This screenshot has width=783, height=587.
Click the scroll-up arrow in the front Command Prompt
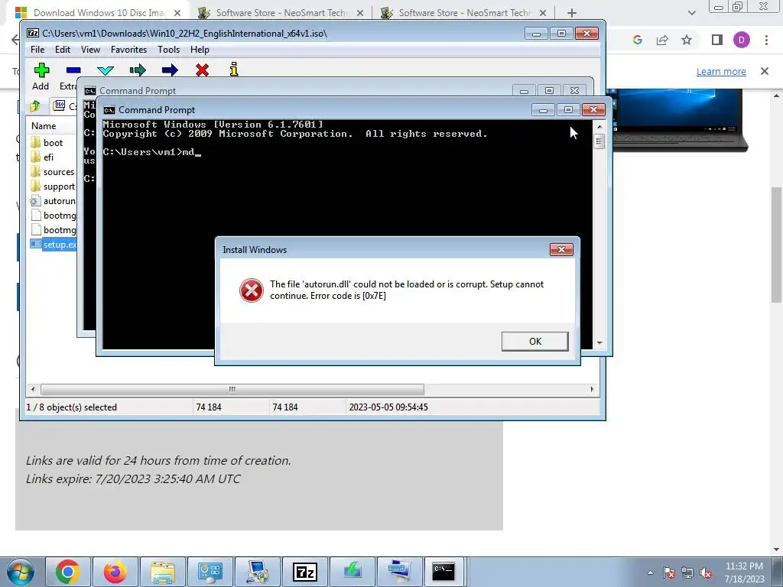click(599, 127)
